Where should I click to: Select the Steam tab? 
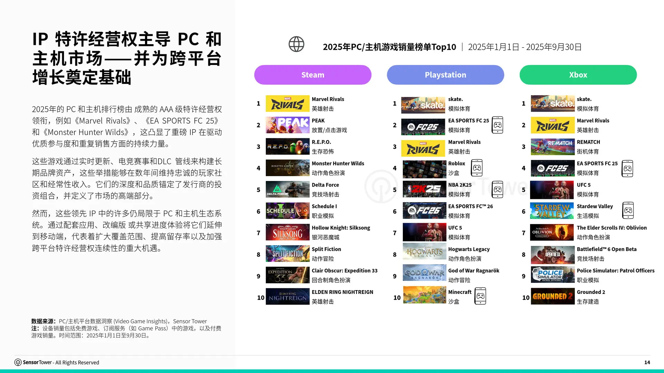point(312,75)
